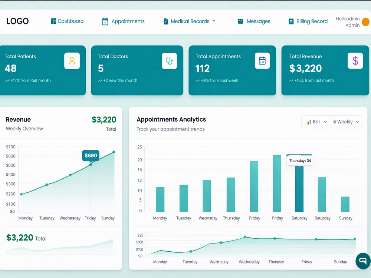
Task: Click the 'Thursday: 24' bar chart tooltip
Action: (x=300, y=160)
